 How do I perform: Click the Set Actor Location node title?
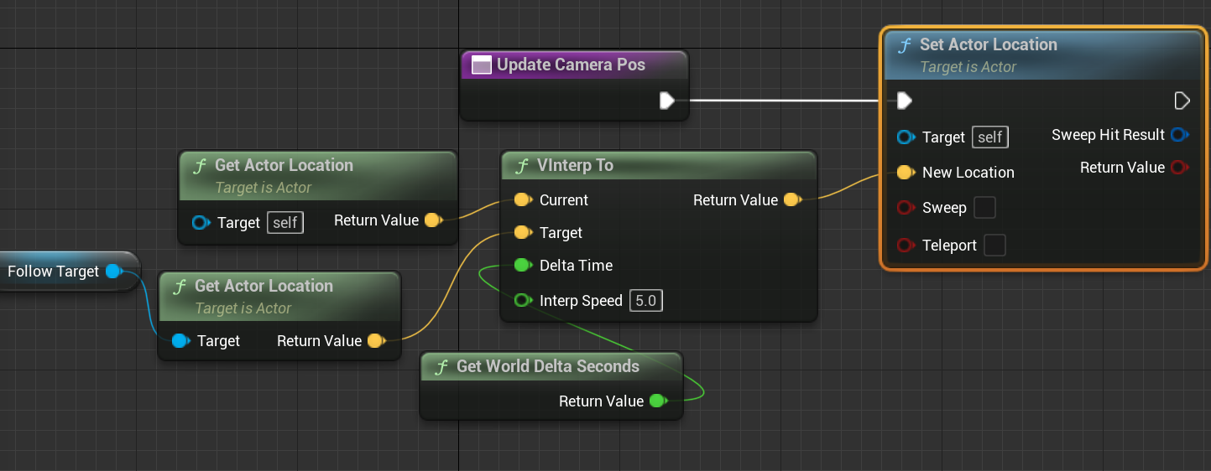[988, 44]
